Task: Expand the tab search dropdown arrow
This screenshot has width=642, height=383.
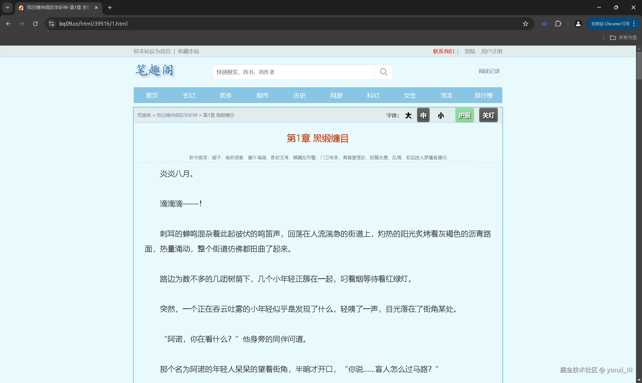Action: click(x=8, y=8)
